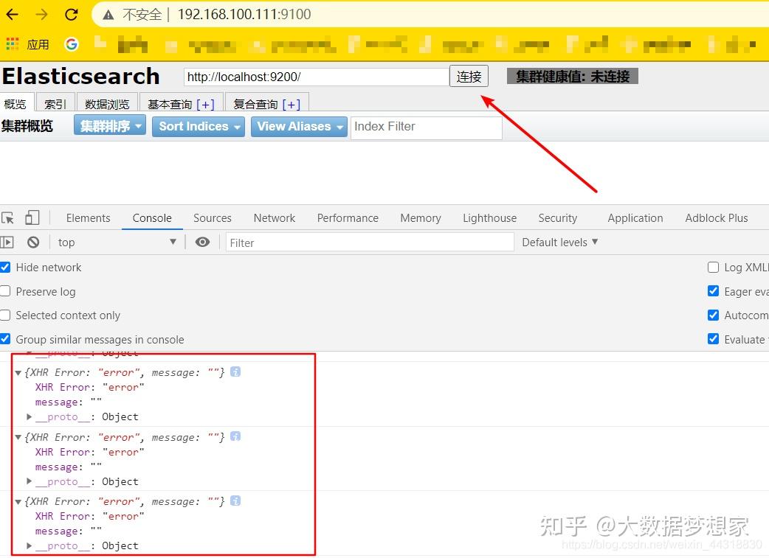
Task: Click inside the Index Filter input field
Action: (427, 126)
